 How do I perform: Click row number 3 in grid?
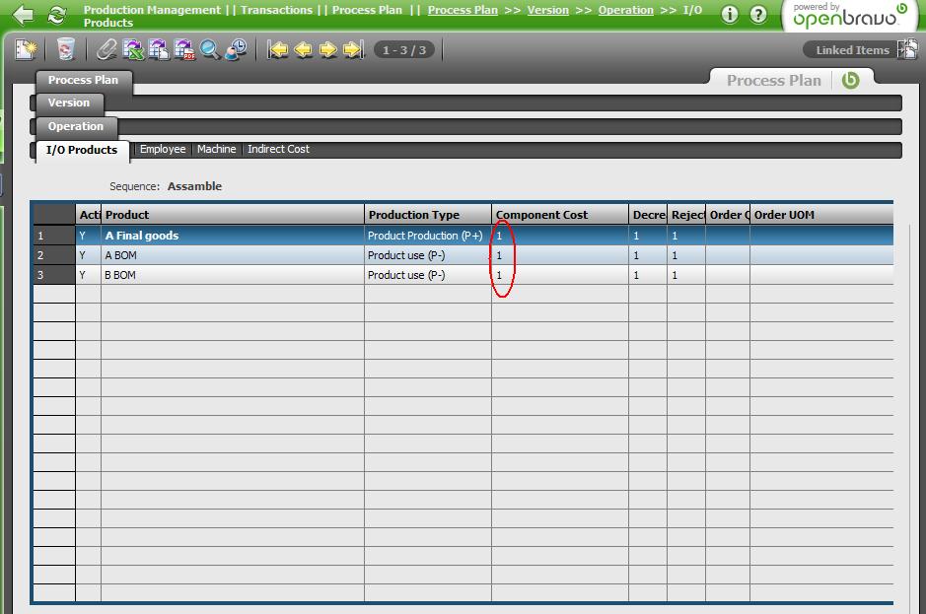pyautogui.click(x=53, y=275)
